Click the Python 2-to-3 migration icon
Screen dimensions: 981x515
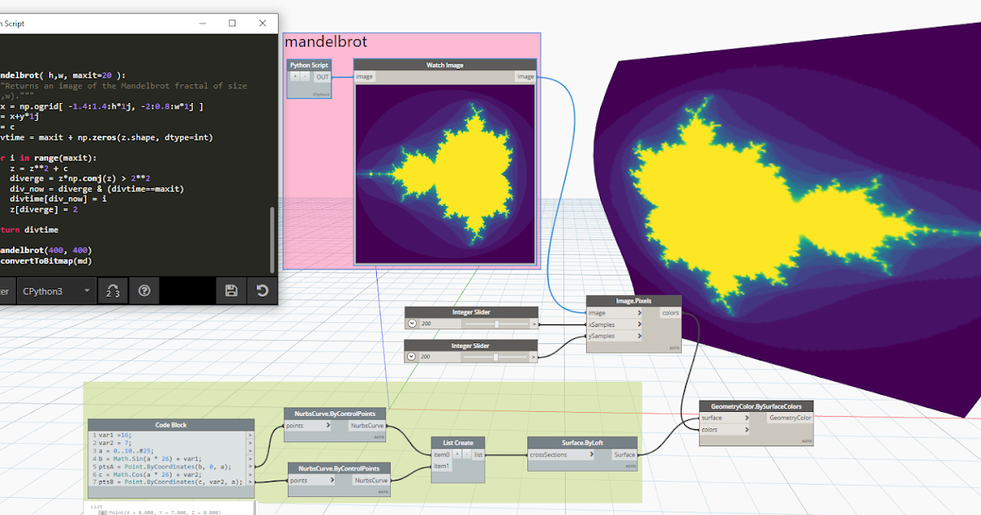pos(113,291)
